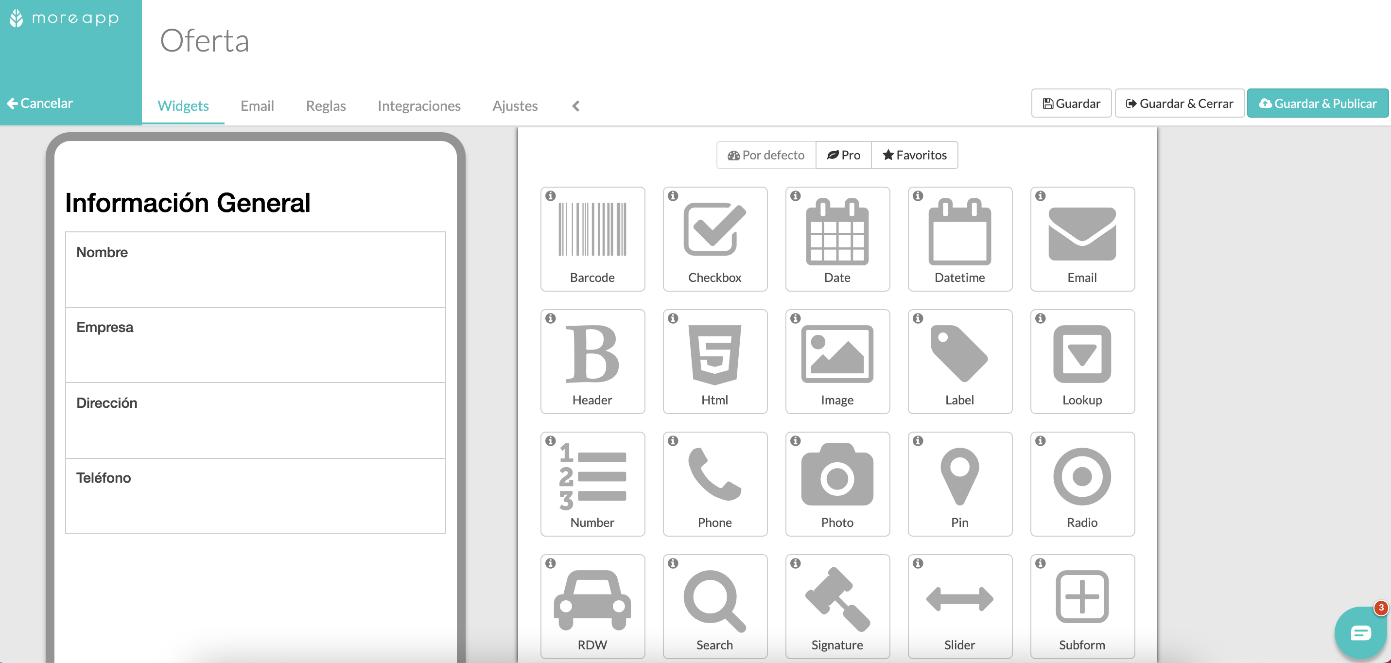Select the Radio button widget

(1081, 484)
